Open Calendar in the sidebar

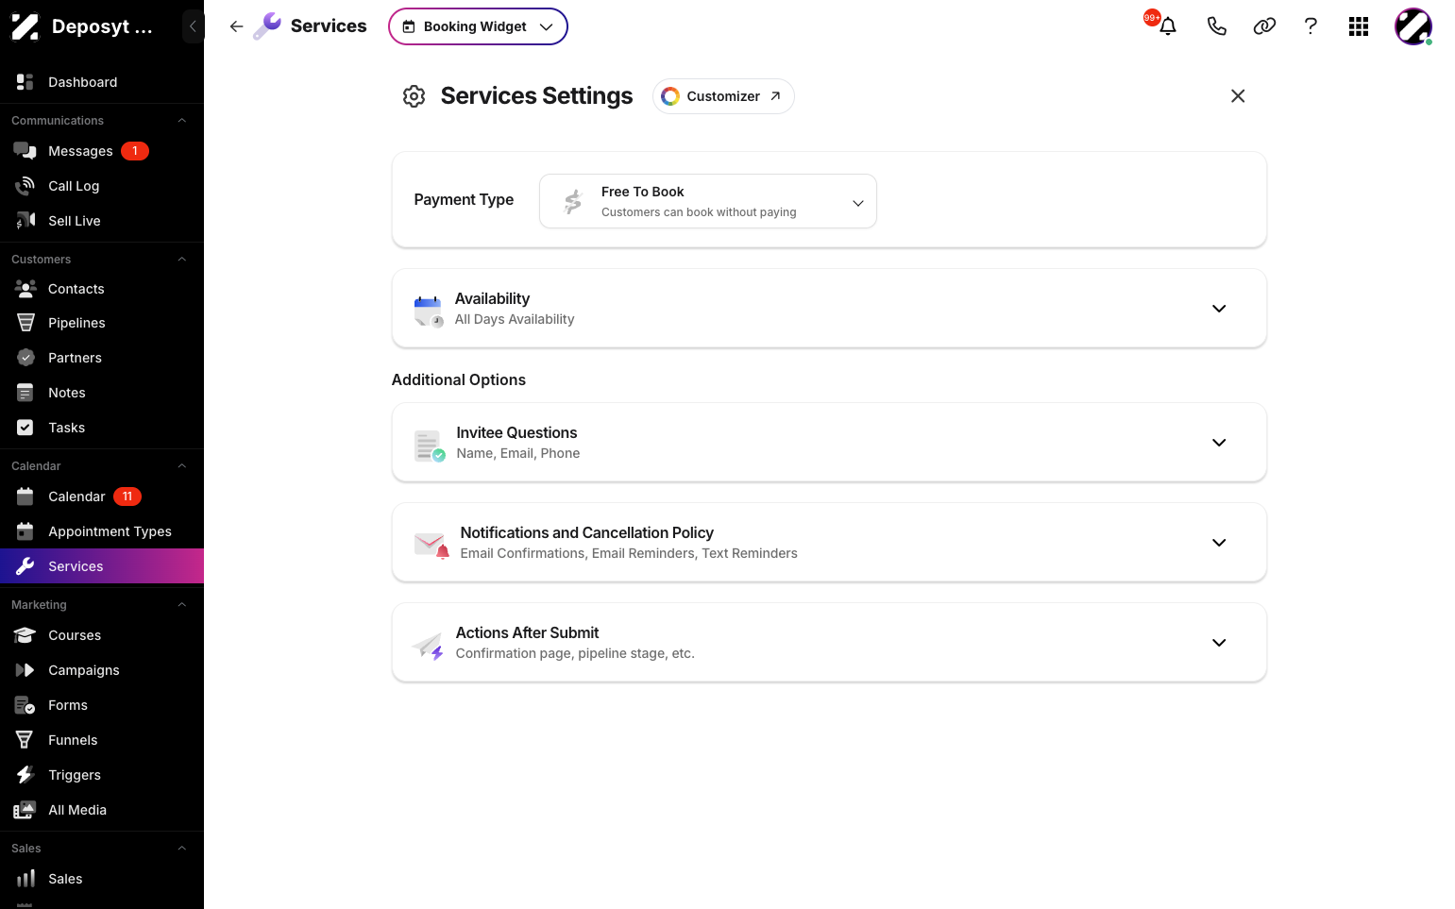(102, 497)
